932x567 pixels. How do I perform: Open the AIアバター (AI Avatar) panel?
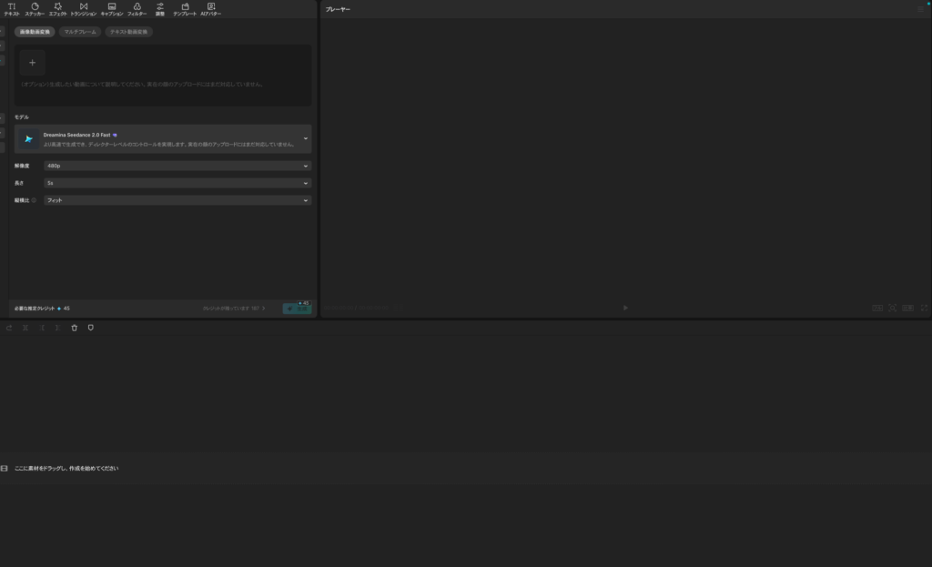(x=210, y=9)
